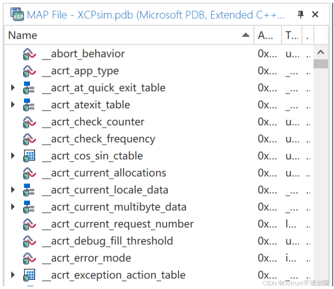Viewport: 334px width, 289px height.
Task: Select the __acrt_current_multibyte_data entry
Action: (x=114, y=207)
